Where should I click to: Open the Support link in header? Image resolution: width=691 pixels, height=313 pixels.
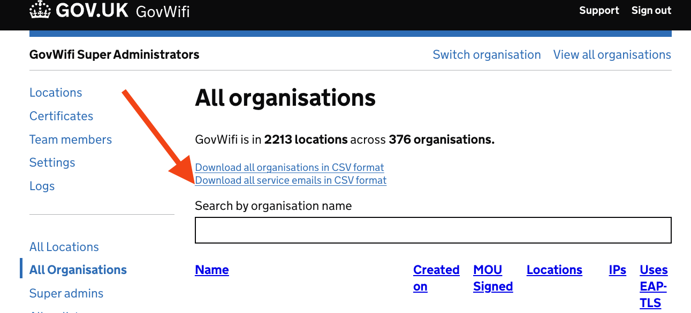(x=599, y=10)
